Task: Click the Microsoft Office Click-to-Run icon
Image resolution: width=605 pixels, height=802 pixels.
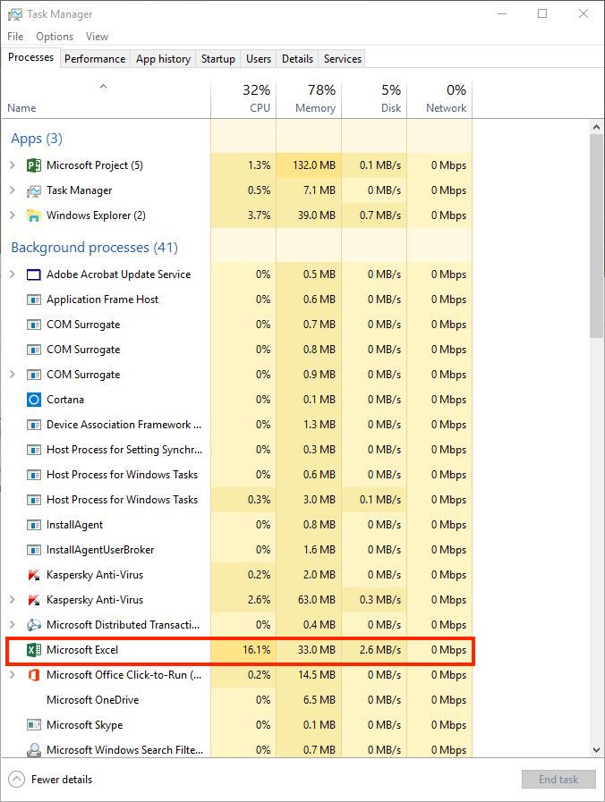Action: (x=34, y=675)
